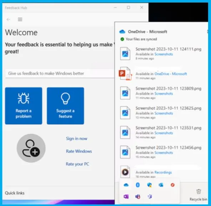Image resolution: width=211 pixels, height=206 pixels.
Task: Focus the 'Give us feedback' search field
Action: 60,73
